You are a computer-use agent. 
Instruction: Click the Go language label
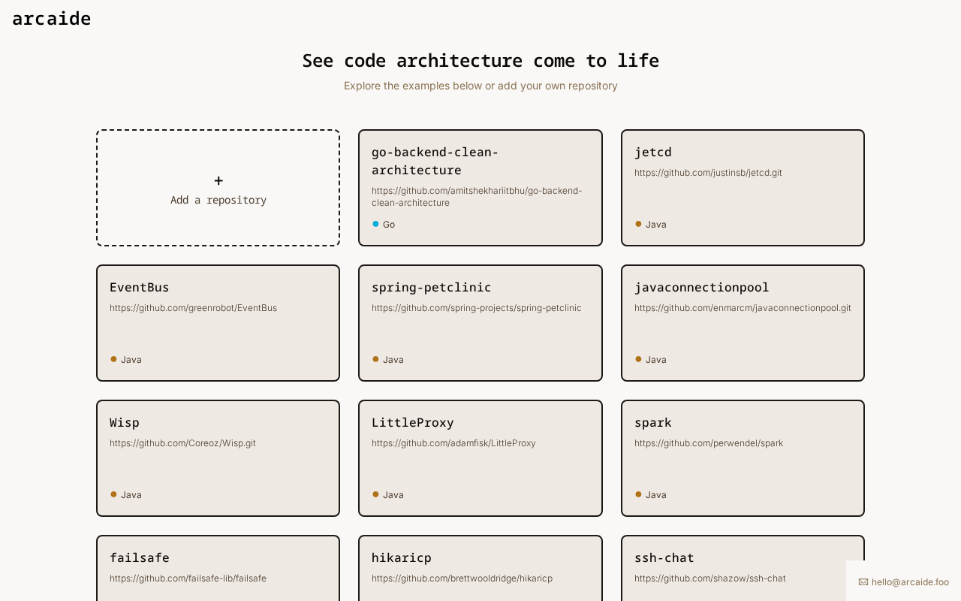[389, 225]
